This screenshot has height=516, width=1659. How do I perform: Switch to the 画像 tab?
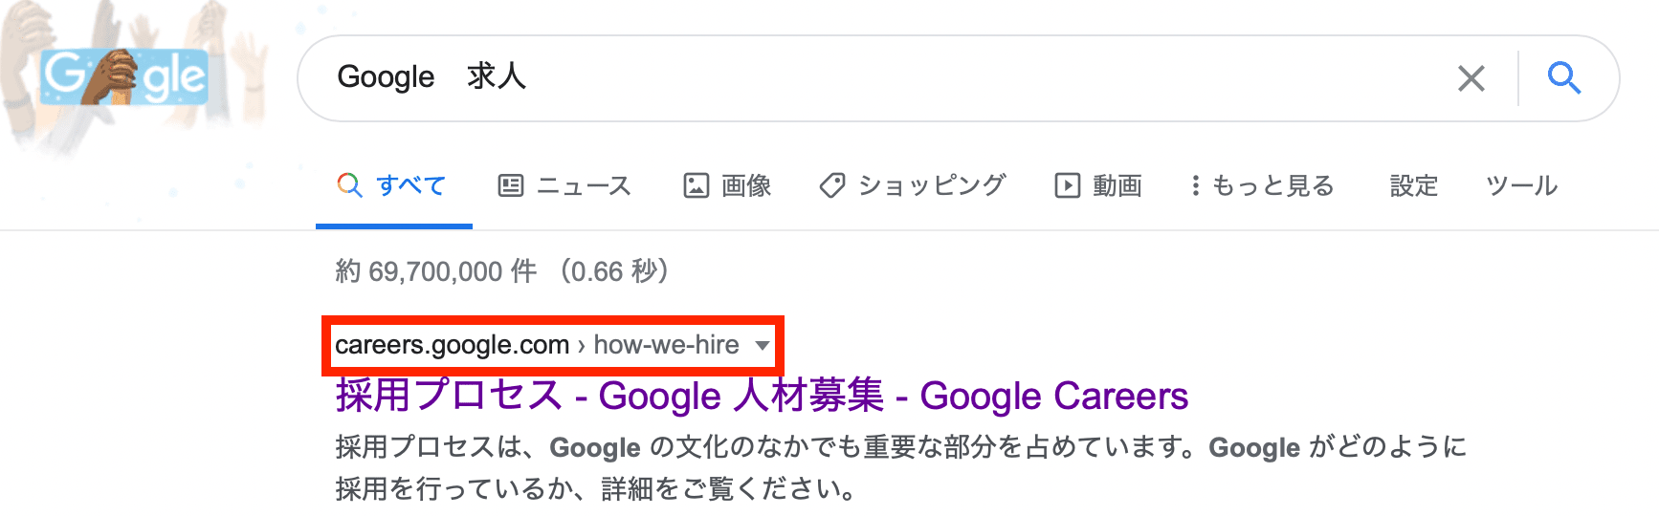745,185
